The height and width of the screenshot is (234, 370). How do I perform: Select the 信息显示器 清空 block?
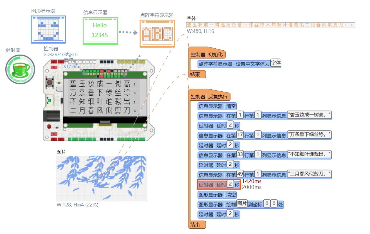(x=217, y=106)
